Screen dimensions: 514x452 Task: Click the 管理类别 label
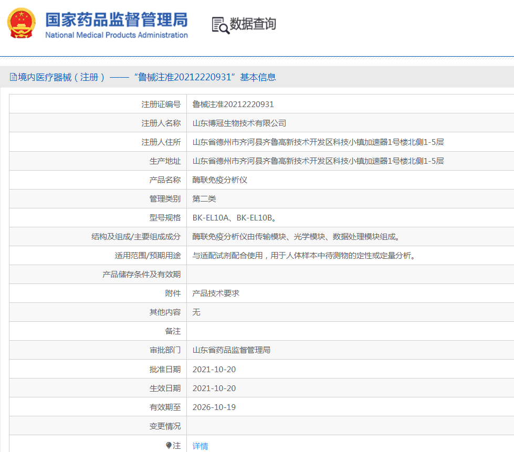[x=165, y=198]
